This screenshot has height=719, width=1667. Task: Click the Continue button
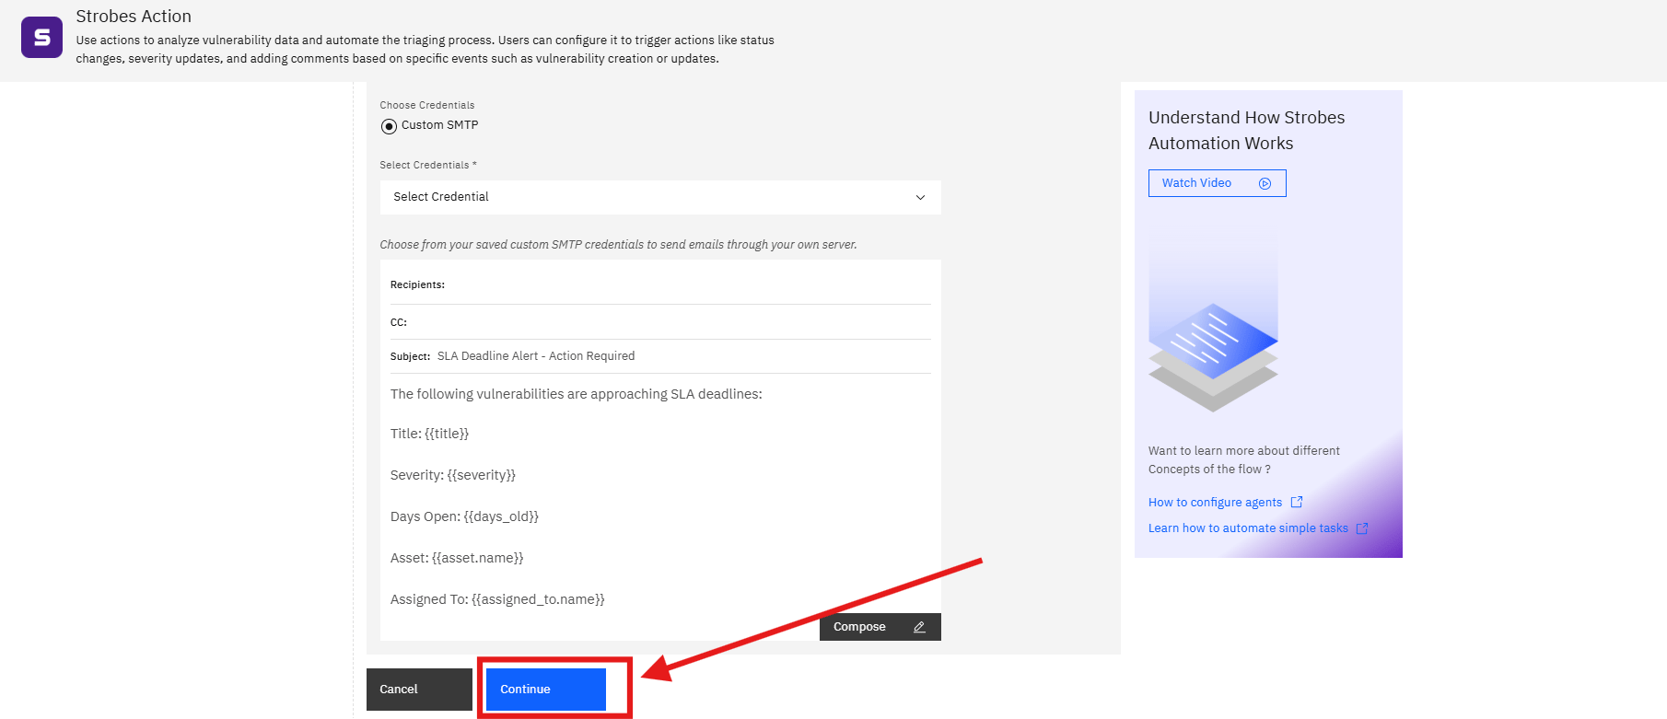[546, 690]
